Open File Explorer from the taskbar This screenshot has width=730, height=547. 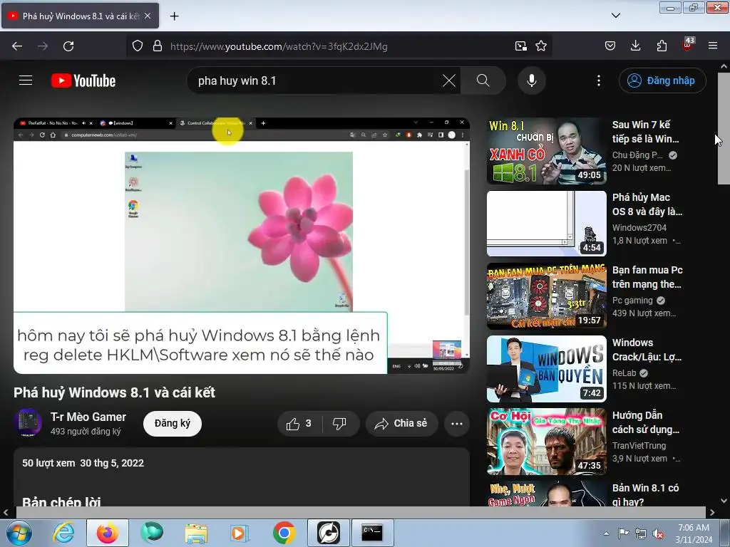pyautogui.click(x=196, y=533)
